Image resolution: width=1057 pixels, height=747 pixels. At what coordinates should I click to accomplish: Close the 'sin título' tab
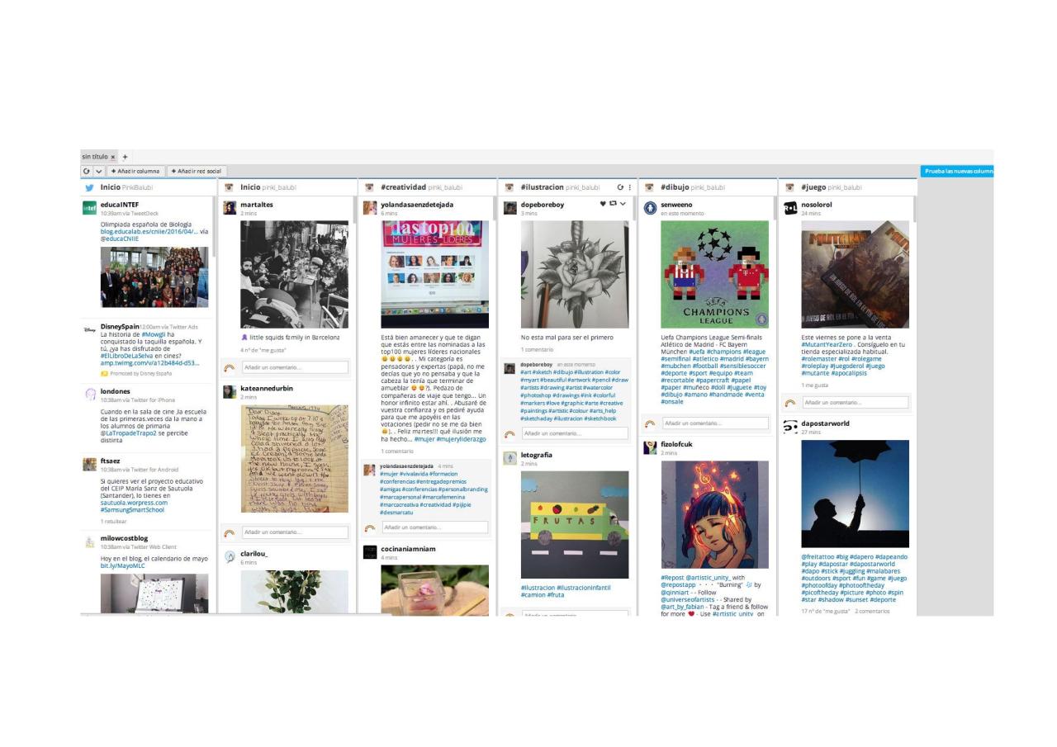pos(113,157)
